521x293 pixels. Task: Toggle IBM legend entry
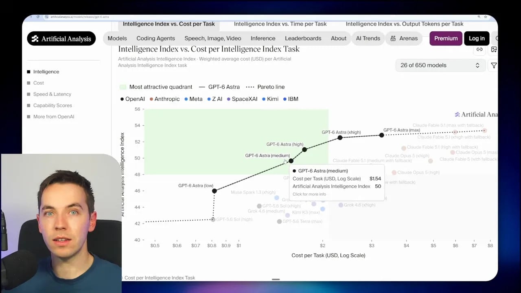[290, 99]
